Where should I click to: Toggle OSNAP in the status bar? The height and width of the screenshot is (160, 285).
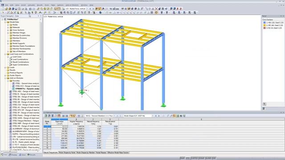click(x=202, y=158)
